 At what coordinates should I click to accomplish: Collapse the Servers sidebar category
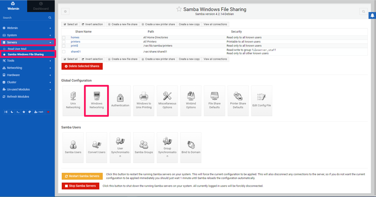27,42
